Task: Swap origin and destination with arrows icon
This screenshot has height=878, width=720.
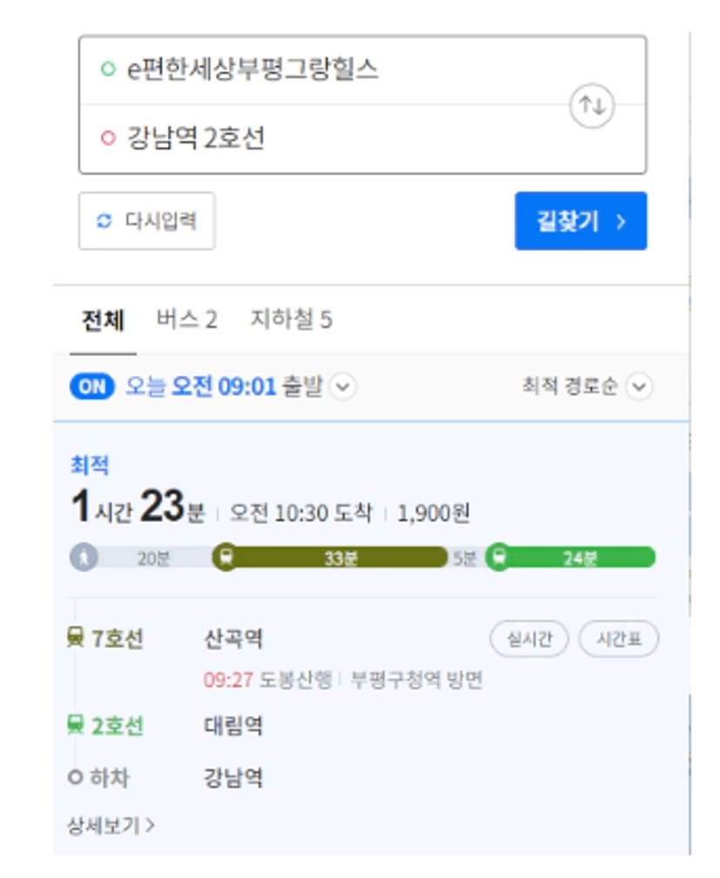Action: (x=592, y=105)
